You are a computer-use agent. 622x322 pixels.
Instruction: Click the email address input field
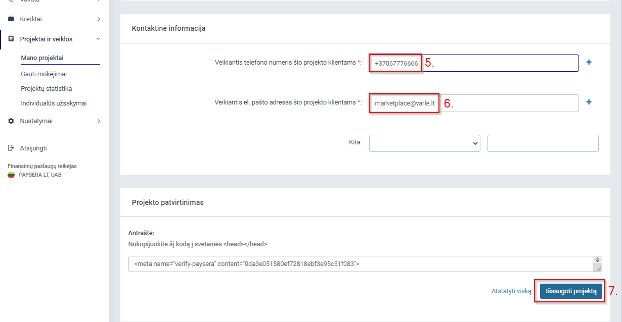[x=474, y=103]
